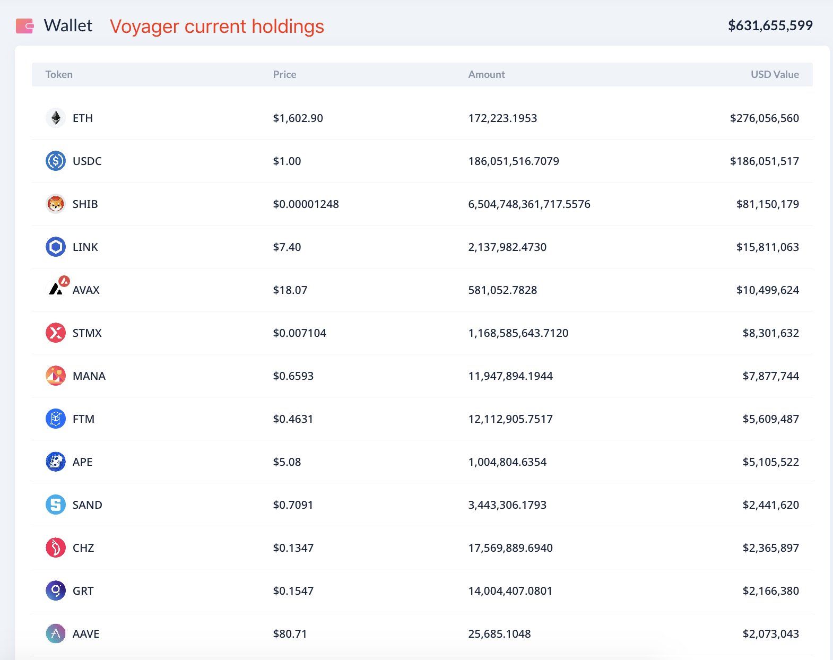Click the MANA token icon

click(56, 376)
